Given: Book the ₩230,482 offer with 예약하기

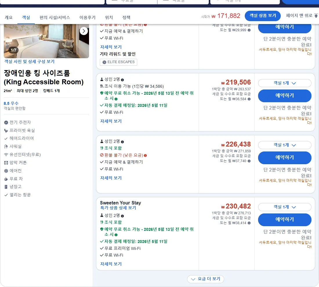Looking at the screenshot, I should (284, 219).
